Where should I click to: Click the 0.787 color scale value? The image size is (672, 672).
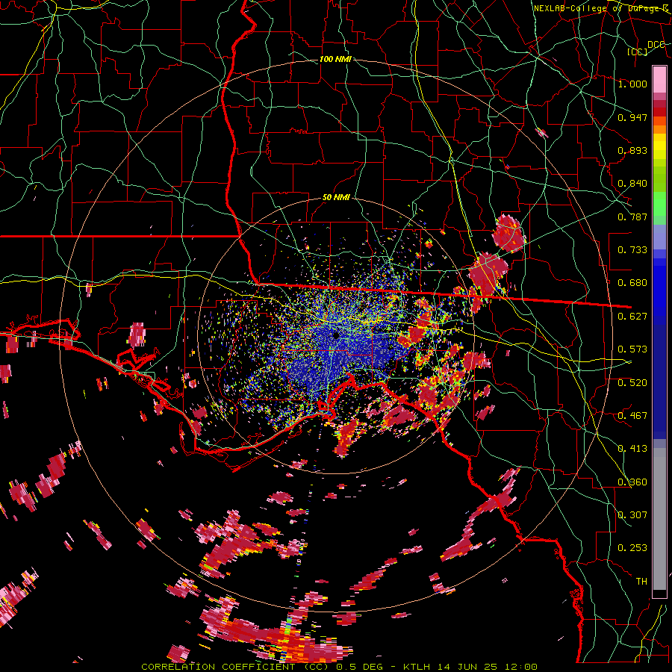click(632, 217)
